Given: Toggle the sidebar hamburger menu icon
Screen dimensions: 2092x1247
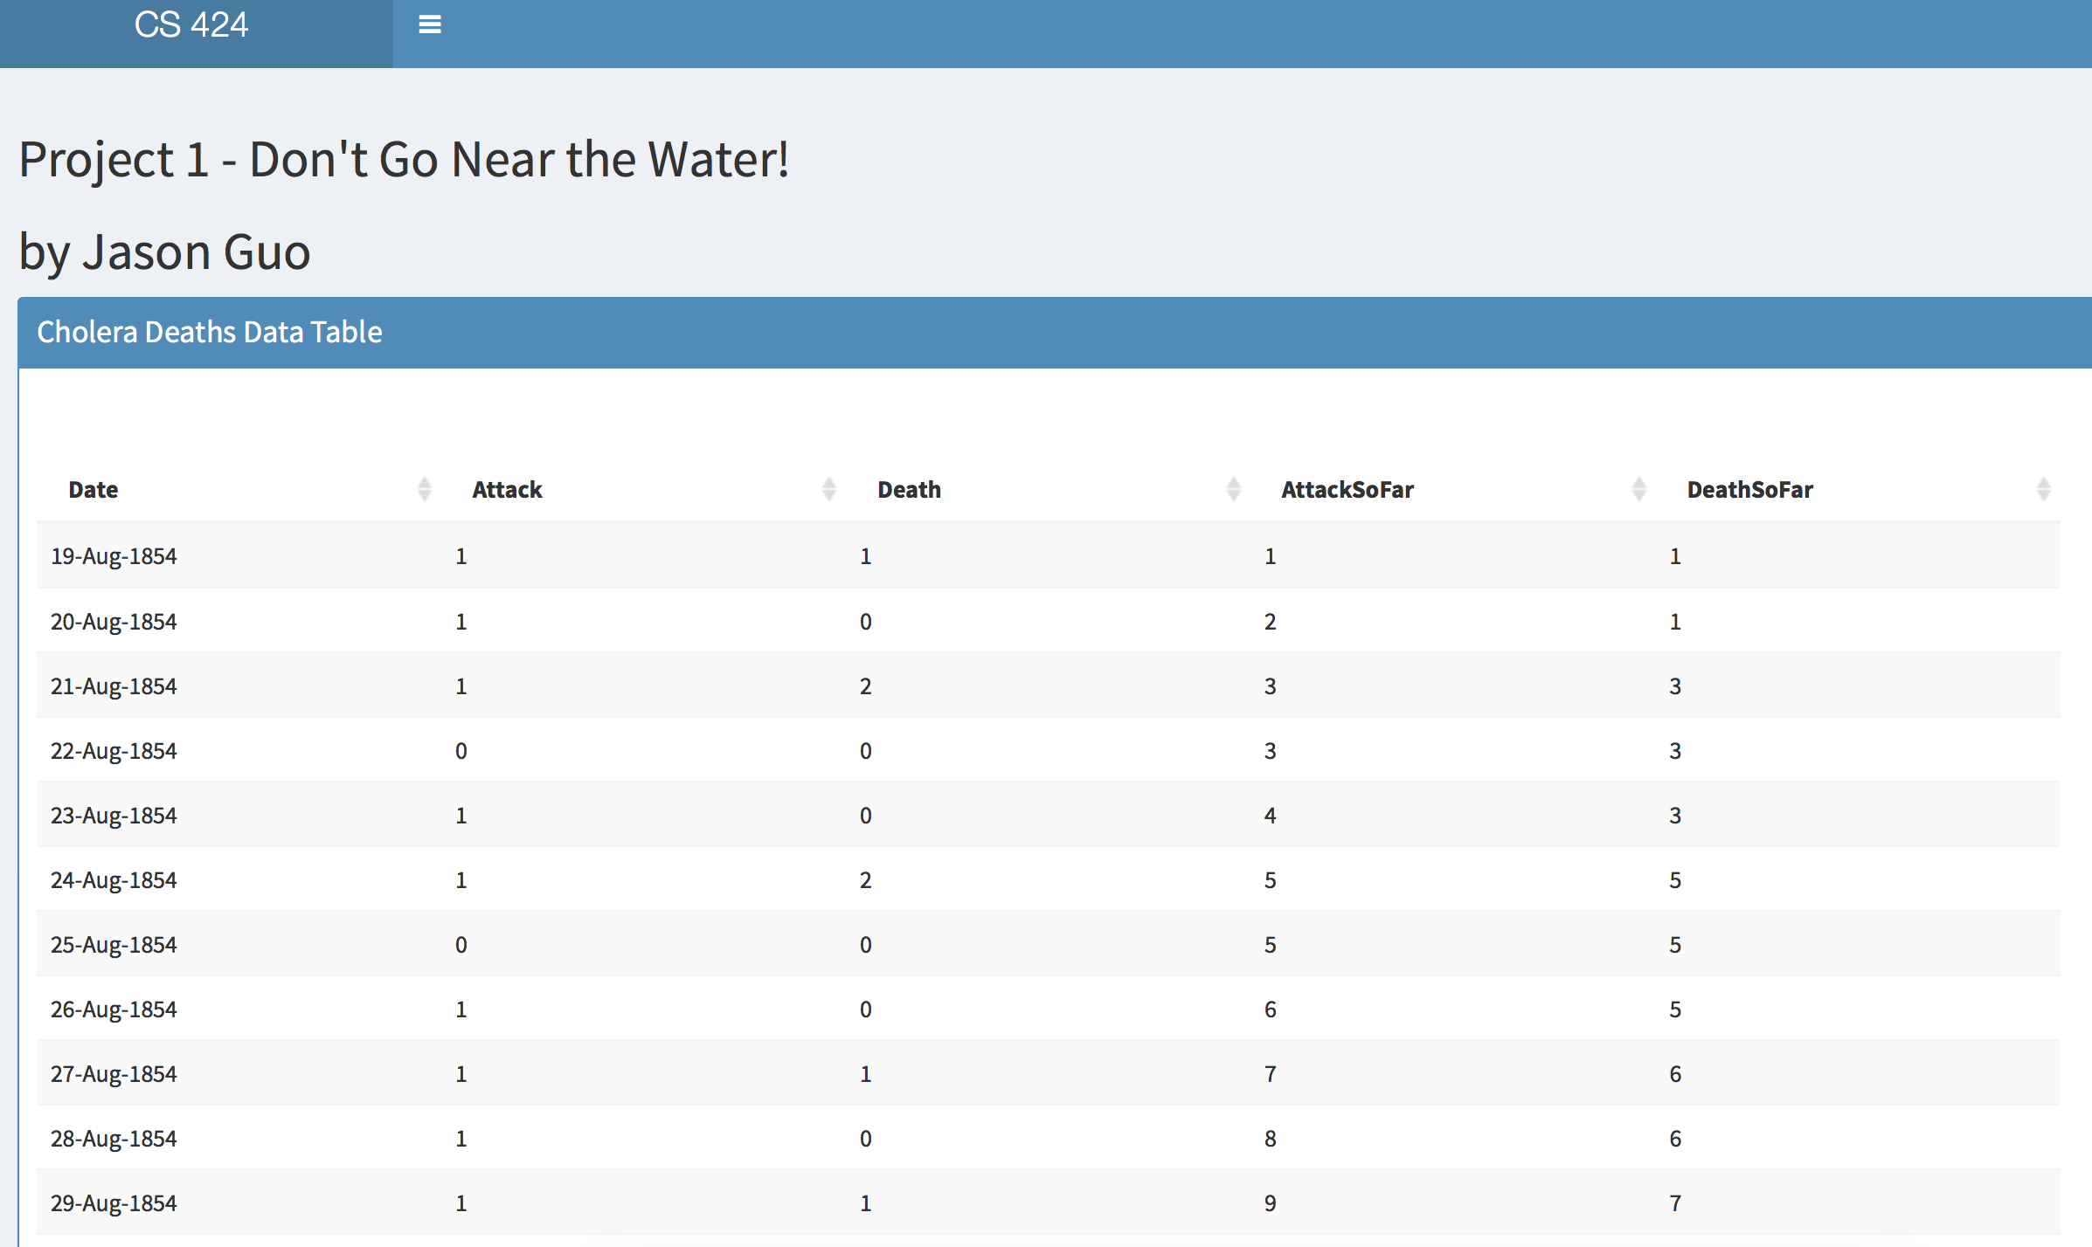Looking at the screenshot, I should [429, 24].
